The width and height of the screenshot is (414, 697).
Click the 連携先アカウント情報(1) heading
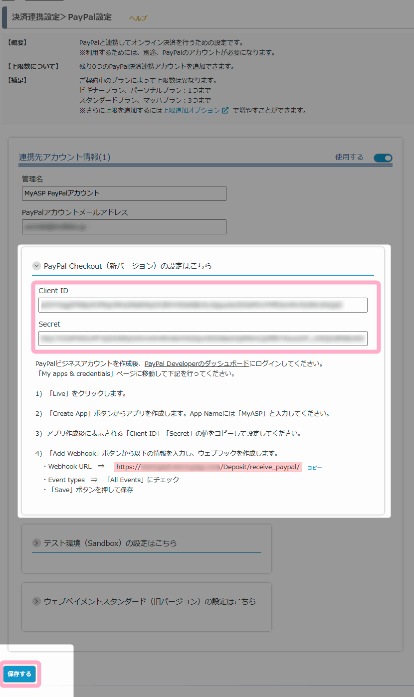[x=64, y=157]
